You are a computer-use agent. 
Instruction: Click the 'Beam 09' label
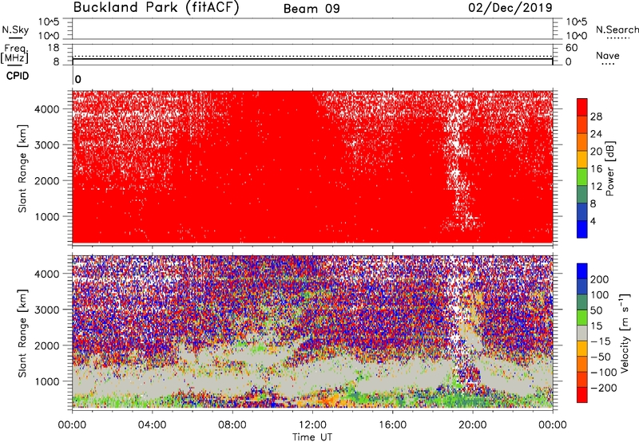[312, 9]
